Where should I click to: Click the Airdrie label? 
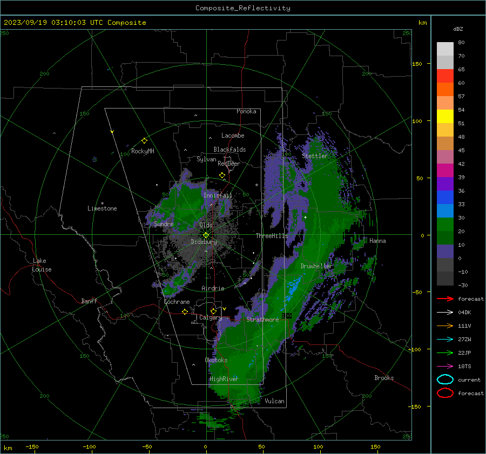213,288
